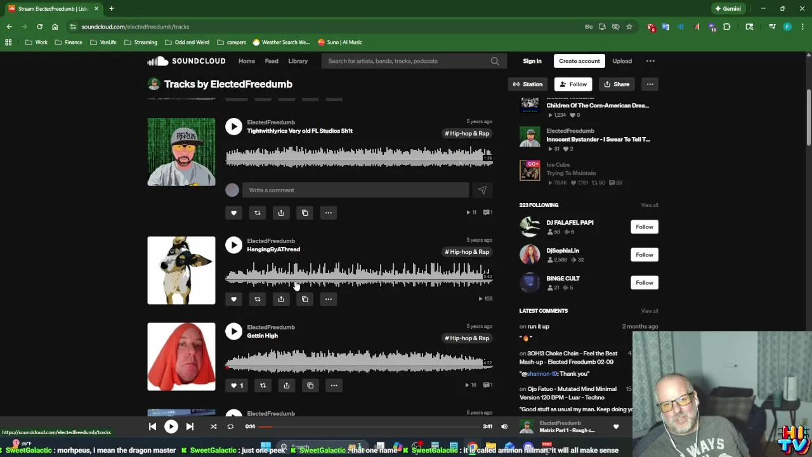812x457 pixels.
Task: Click Create account button
Action: [x=579, y=61]
